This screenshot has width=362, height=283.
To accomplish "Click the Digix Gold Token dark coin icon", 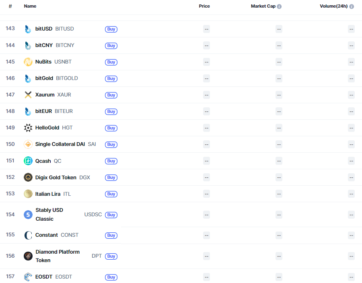I will click(28, 177).
